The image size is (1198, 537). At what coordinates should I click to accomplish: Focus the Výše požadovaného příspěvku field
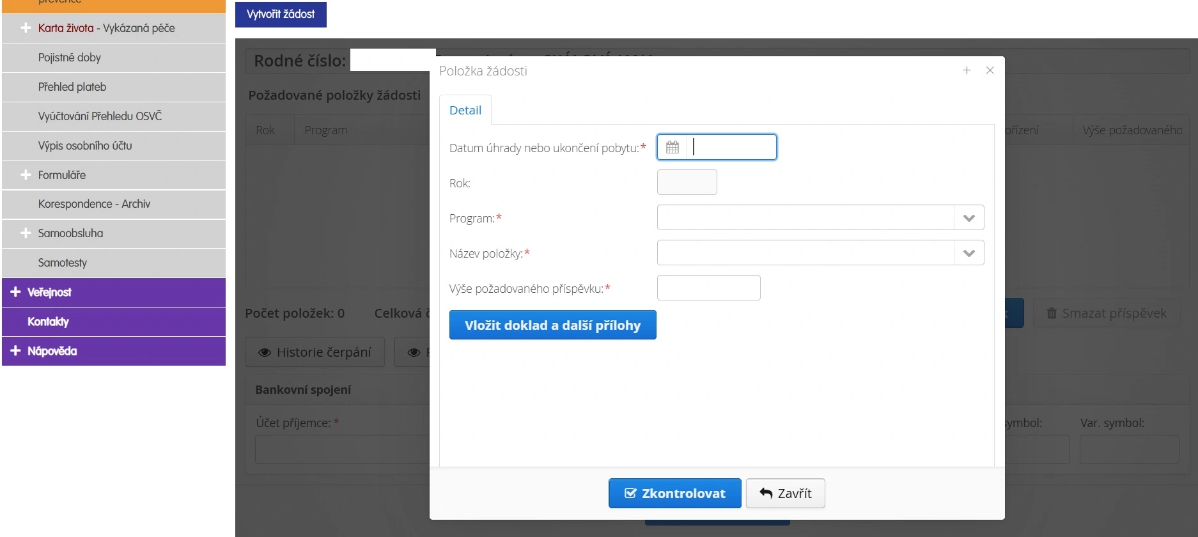[708, 288]
